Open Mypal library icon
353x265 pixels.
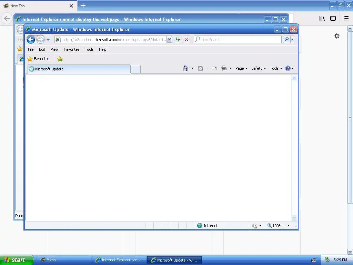click(x=322, y=18)
